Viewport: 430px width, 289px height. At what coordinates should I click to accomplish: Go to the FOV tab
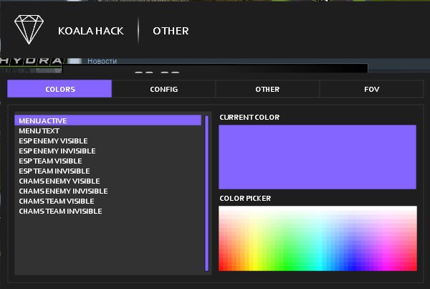click(x=371, y=89)
